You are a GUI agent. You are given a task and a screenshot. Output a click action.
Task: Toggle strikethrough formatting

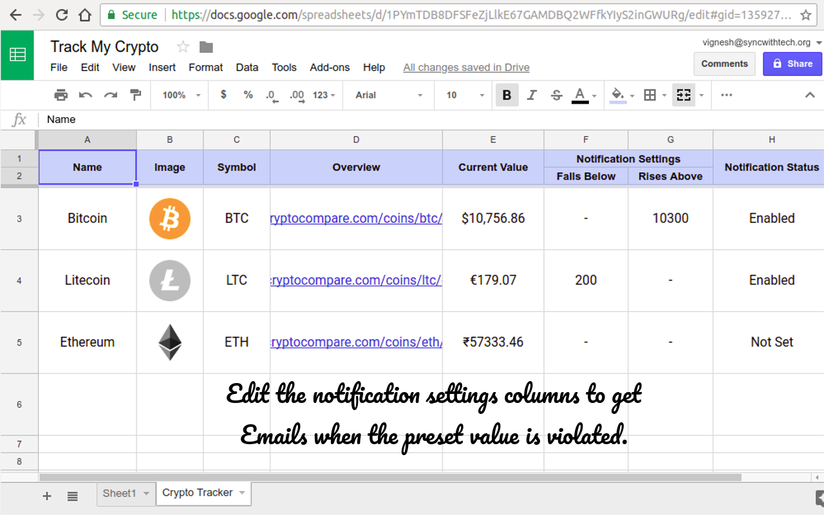[556, 95]
